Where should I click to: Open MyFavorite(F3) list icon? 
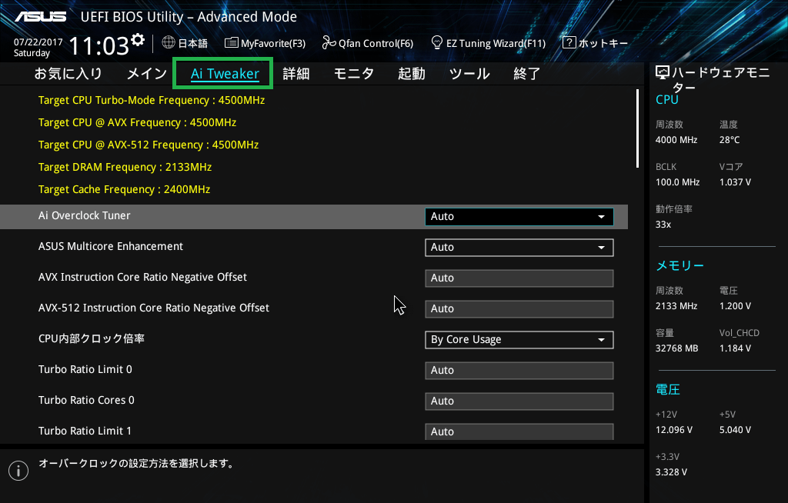click(231, 43)
